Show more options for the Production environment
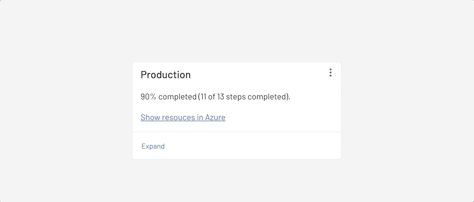Image resolution: width=474 pixels, height=202 pixels. pos(331,73)
